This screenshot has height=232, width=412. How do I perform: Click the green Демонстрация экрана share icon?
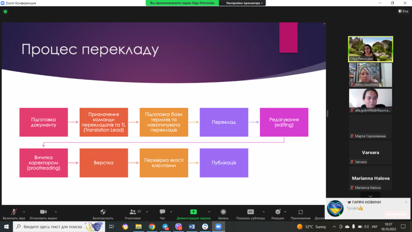point(193,212)
